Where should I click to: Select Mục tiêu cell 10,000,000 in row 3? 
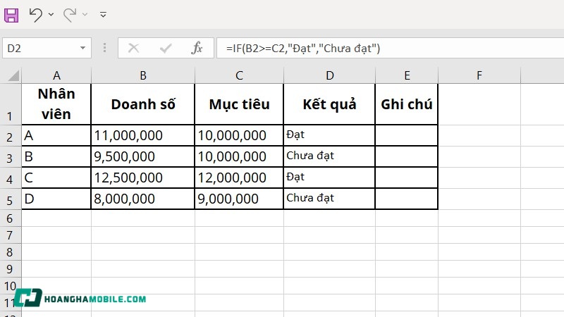[x=239, y=156]
